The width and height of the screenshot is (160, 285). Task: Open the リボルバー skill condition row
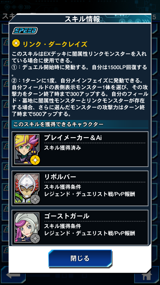coord(80,188)
